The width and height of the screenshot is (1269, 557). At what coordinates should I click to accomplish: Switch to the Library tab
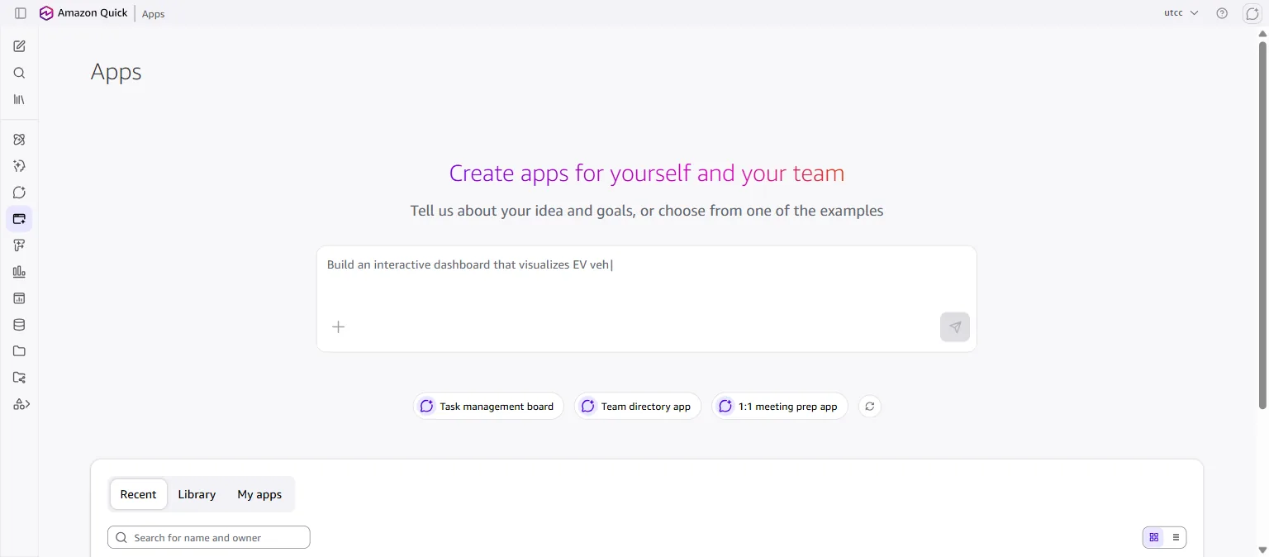click(x=197, y=494)
